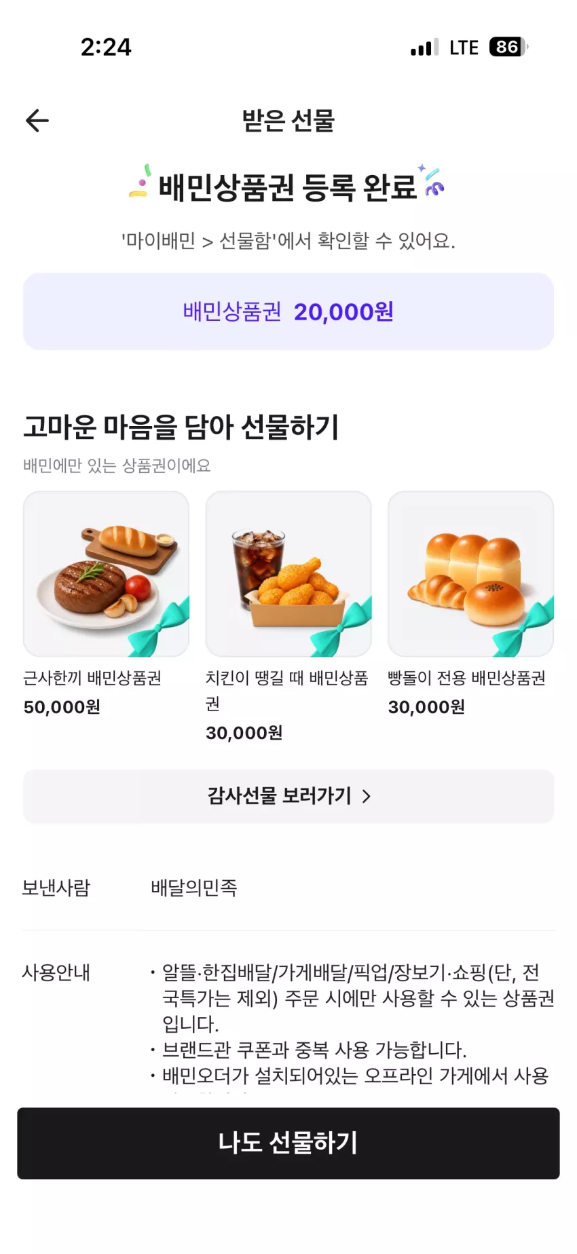Select 치킨이 땡길 때 배민상품권 title

click(287, 691)
